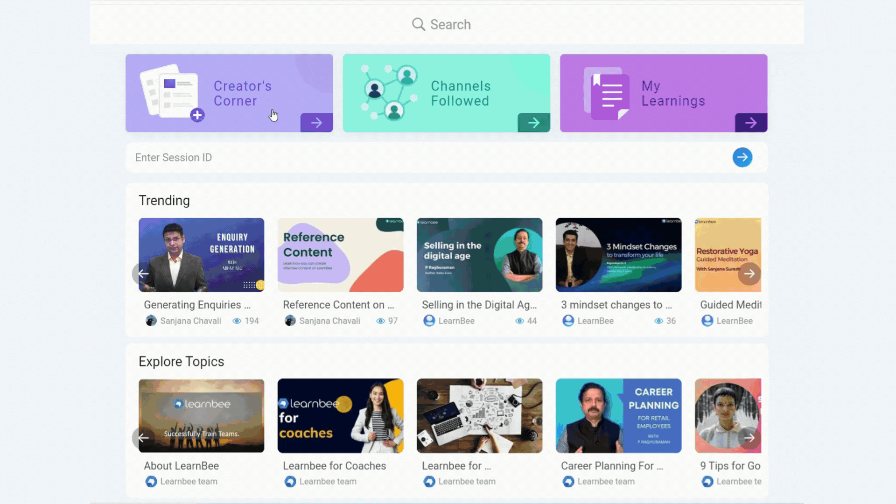
Task: Click 3 mindset changes to title
Action: pos(616,305)
